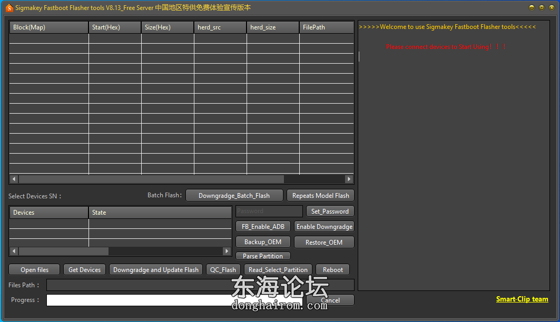Click the devices list horizontal scrollbar thumb
The image size is (560, 322).
[x=64, y=251]
